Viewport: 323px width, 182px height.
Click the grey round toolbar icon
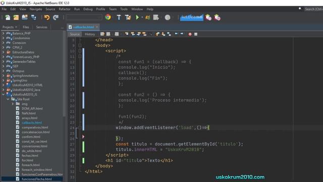(168, 18)
